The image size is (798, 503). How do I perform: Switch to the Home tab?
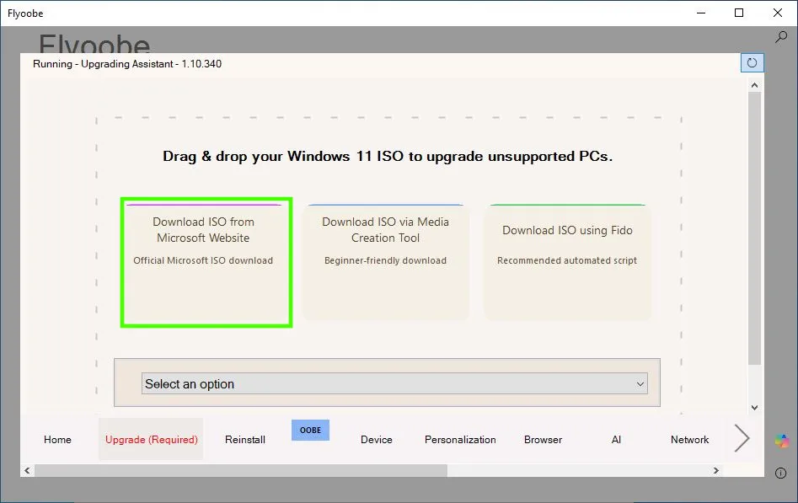pyautogui.click(x=57, y=439)
